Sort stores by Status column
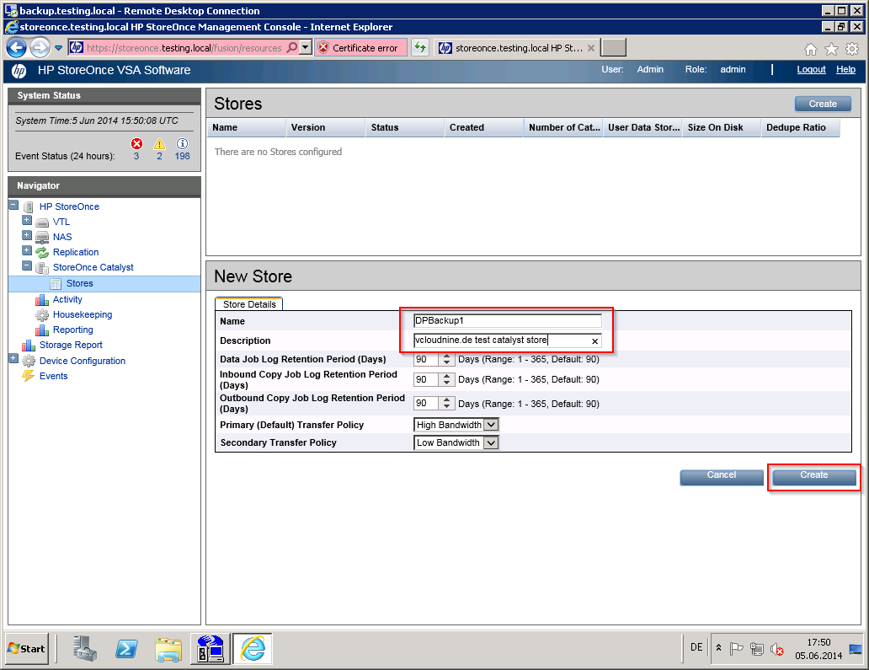Image resolution: width=869 pixels, height=670 pixels. [x=405, y=127]
